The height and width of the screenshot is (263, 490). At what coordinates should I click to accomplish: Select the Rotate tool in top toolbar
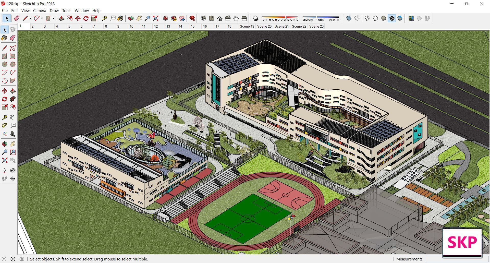coord(86,18)
